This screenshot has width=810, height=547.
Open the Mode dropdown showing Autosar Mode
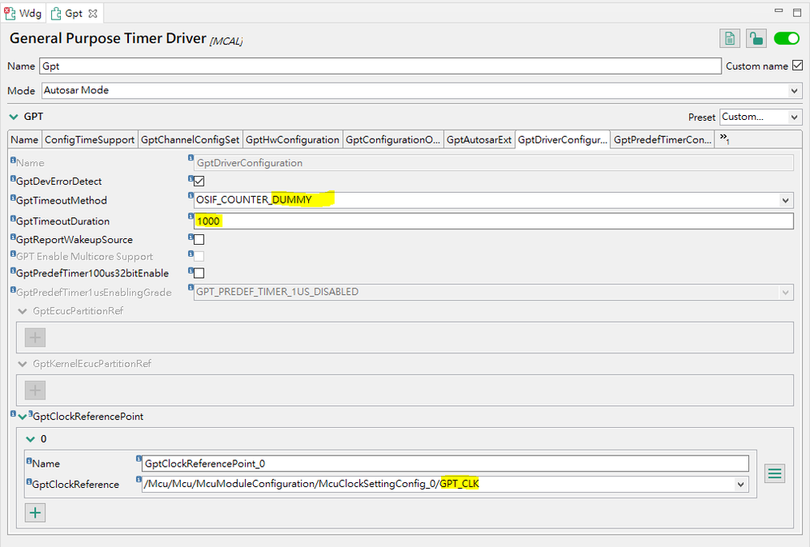[x=422, y=91]
